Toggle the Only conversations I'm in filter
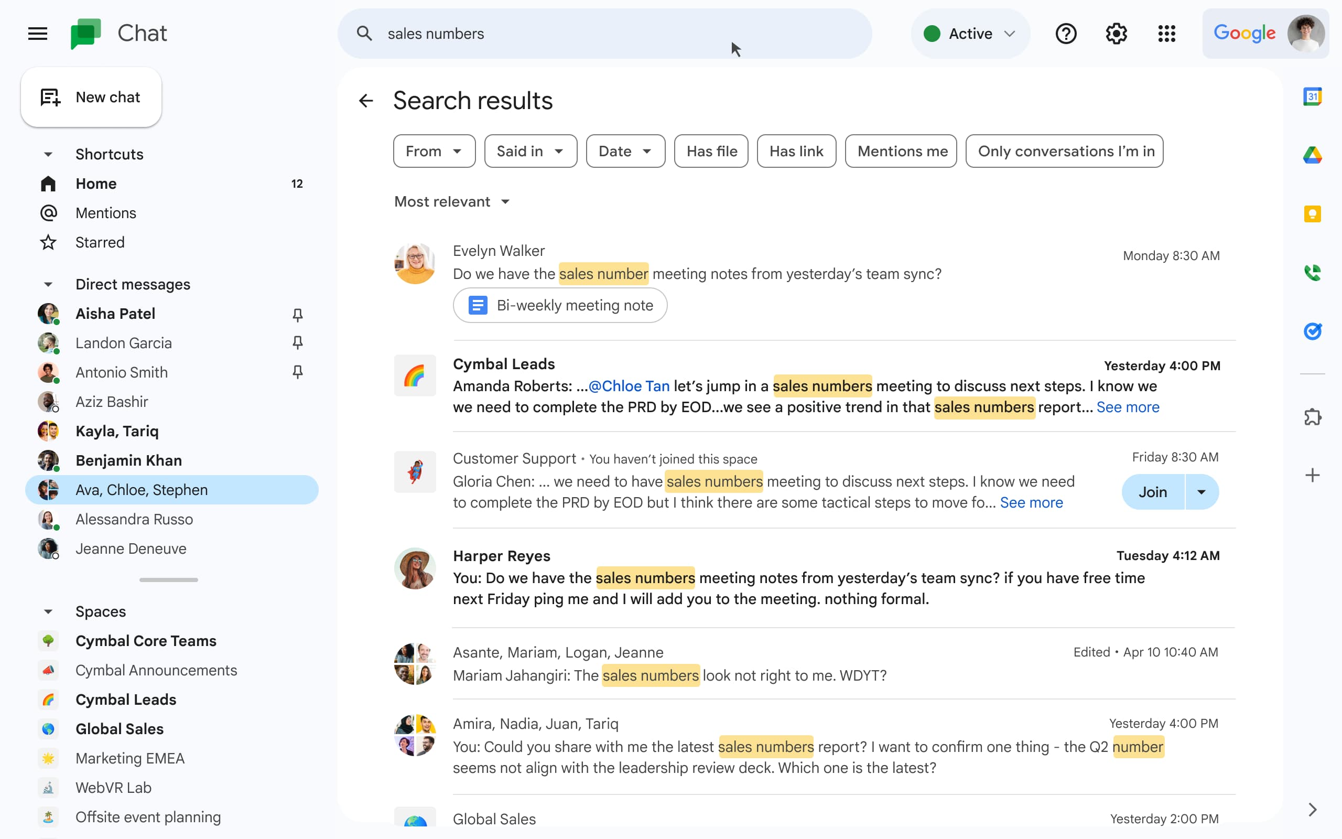Image resolution: width=1342 pixels, height=839 pixels. 1064,151
